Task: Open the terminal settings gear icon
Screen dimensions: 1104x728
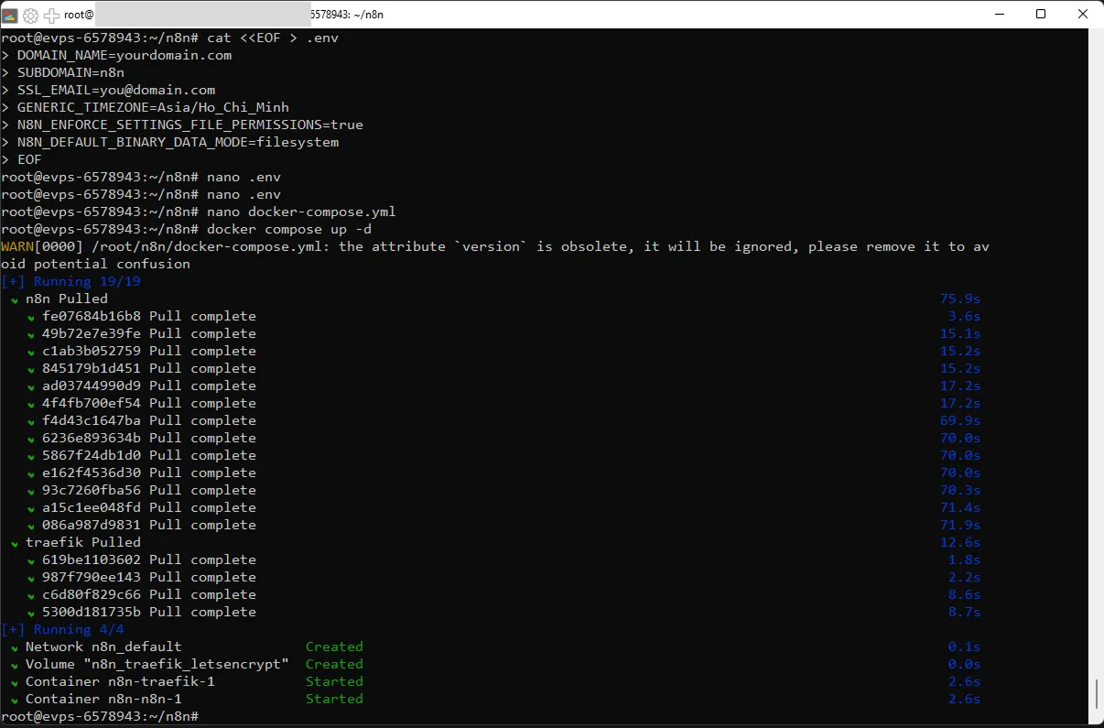Action: click(x=30, y=14)
